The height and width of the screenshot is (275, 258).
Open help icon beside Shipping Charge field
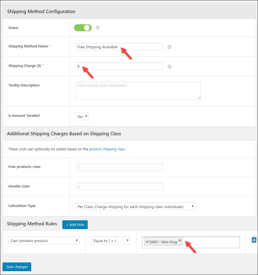tap(169, 67)
